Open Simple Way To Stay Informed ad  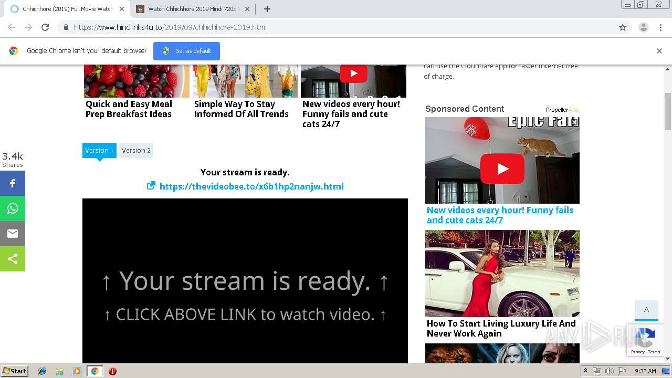click(241, 109)
